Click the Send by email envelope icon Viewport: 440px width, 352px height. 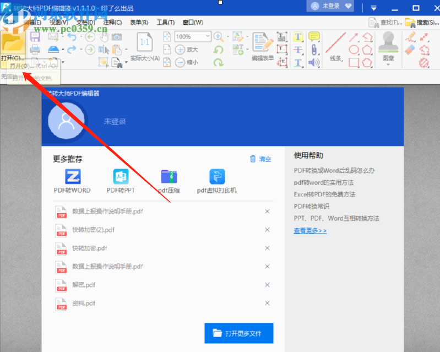pos(53,37)
